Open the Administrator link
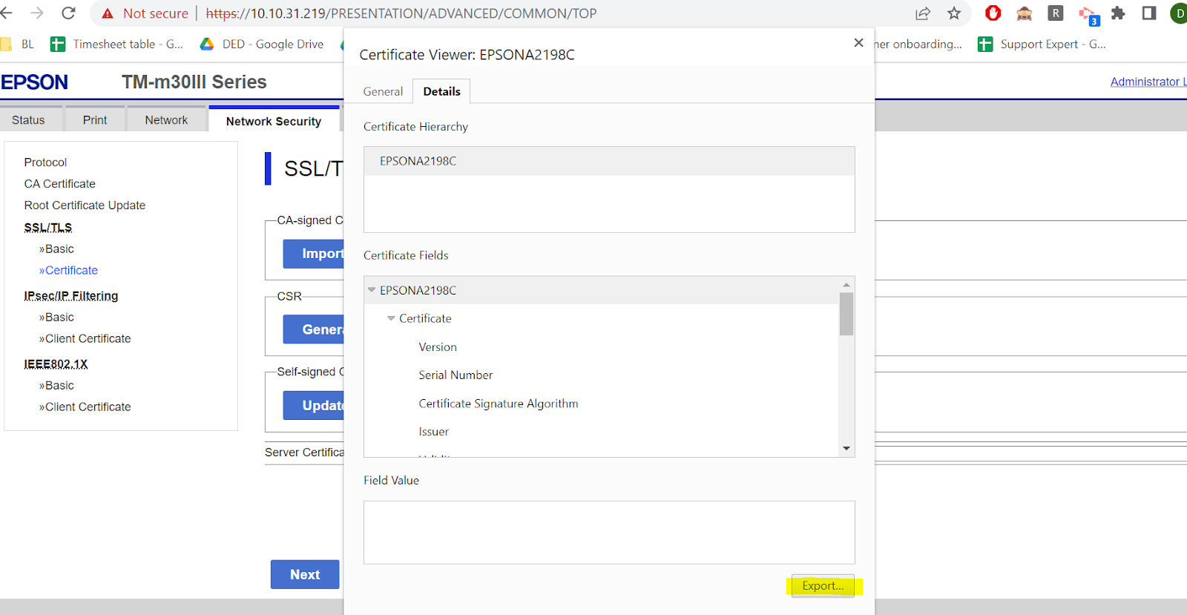The image size is (1187, 615). (1148, 82)
